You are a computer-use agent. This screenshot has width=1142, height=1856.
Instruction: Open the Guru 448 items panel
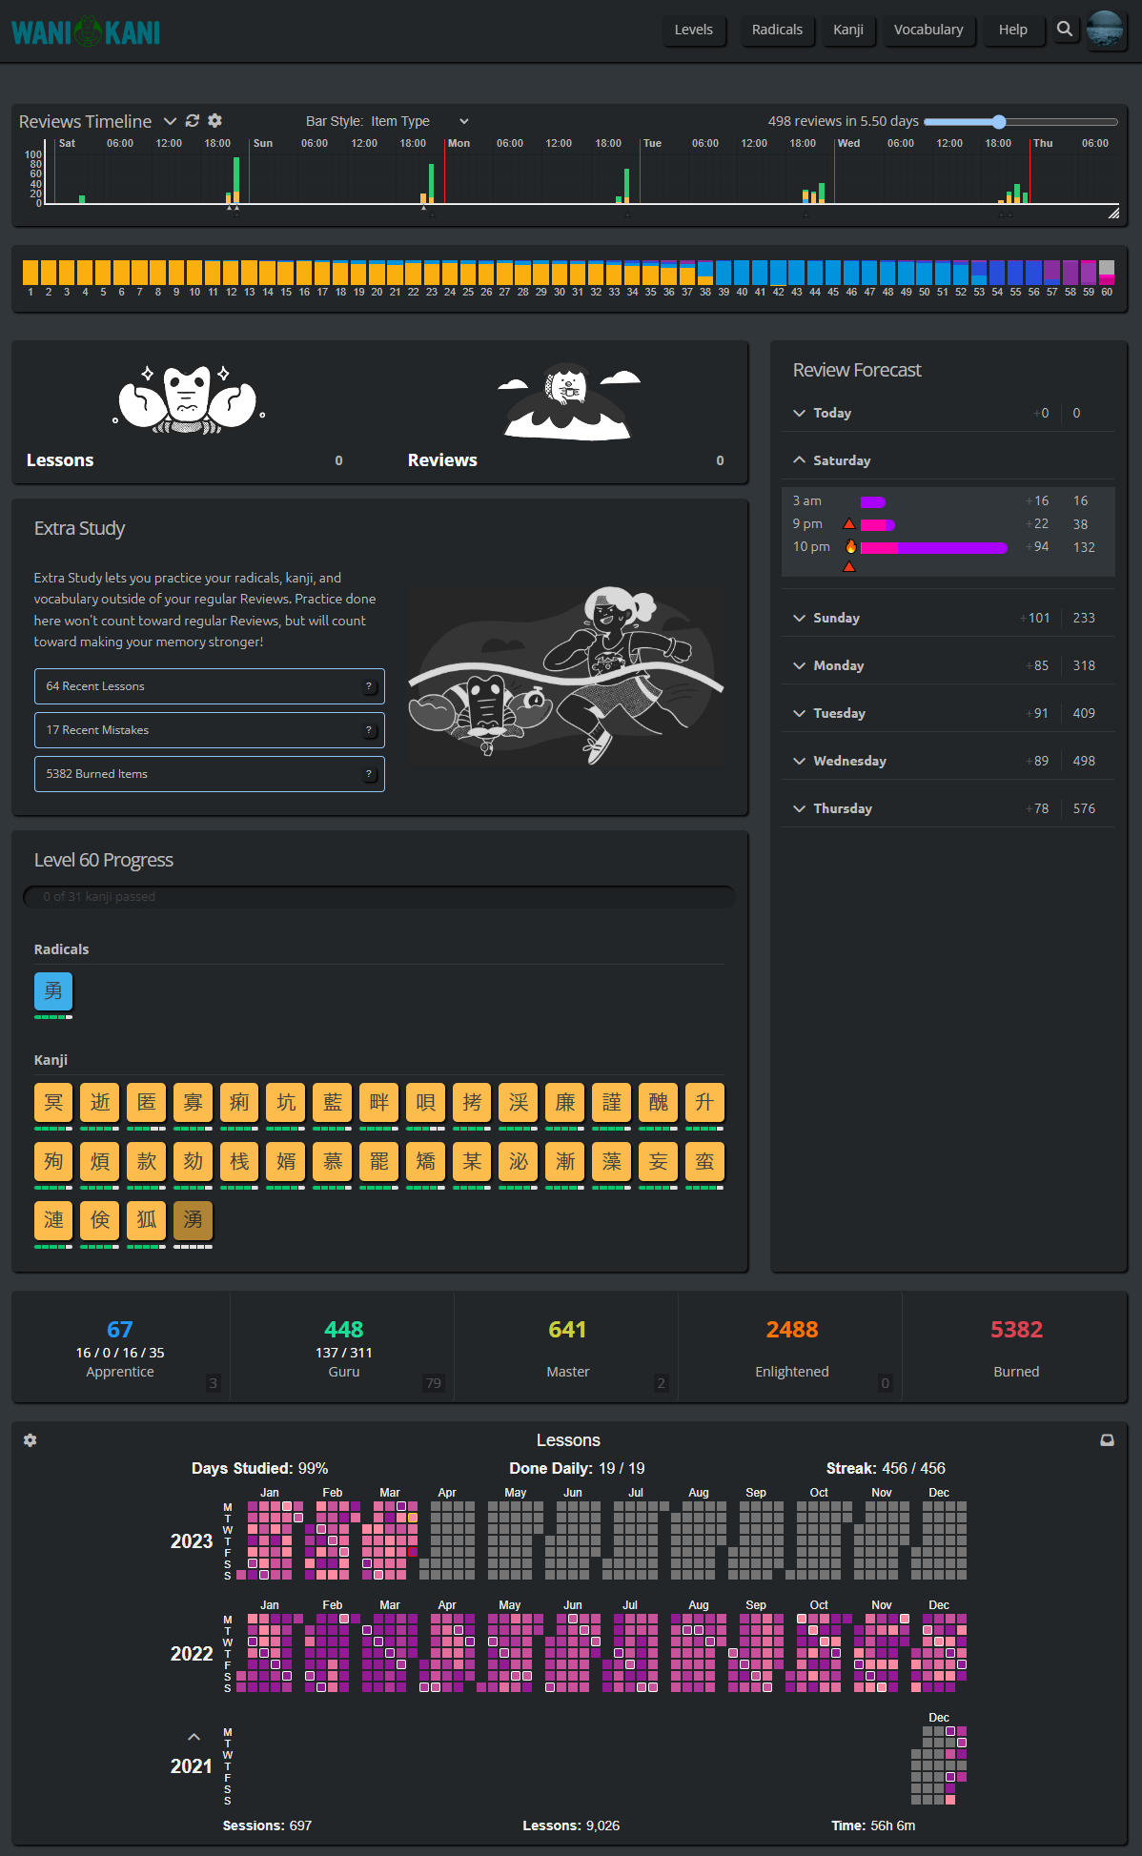tap(343, 1348)
